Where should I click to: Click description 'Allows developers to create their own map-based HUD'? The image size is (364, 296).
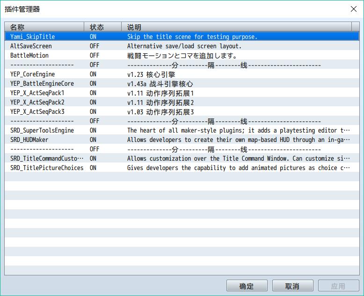[x=208, y=140]
